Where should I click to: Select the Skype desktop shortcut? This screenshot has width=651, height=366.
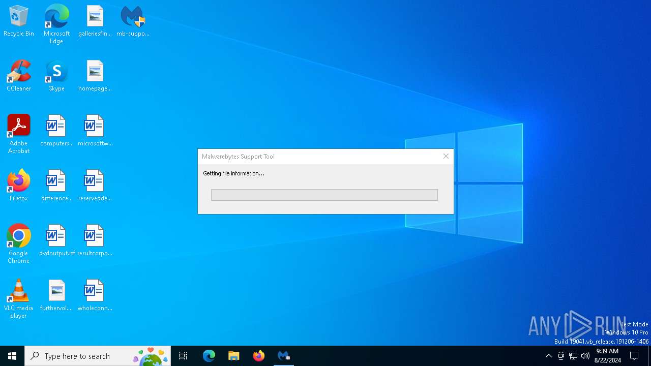pyautogui.click(x=56, y=76)
